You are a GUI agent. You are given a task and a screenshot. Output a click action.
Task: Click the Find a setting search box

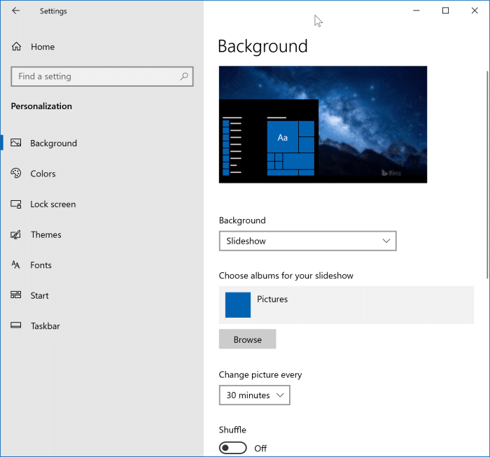click(102, 76)
